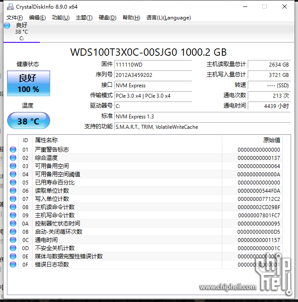Viewport: 298px width, 302px height.
Task: Click the interface field NVM Express
Action: (x=153, y=85)
